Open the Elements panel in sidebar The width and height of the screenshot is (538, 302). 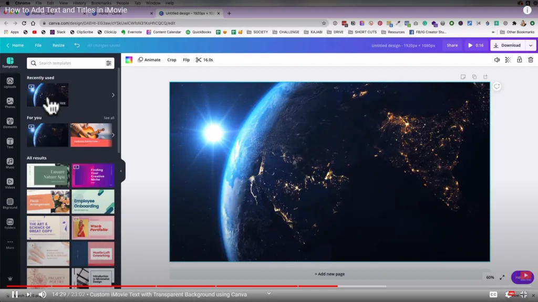coord(10,123)
